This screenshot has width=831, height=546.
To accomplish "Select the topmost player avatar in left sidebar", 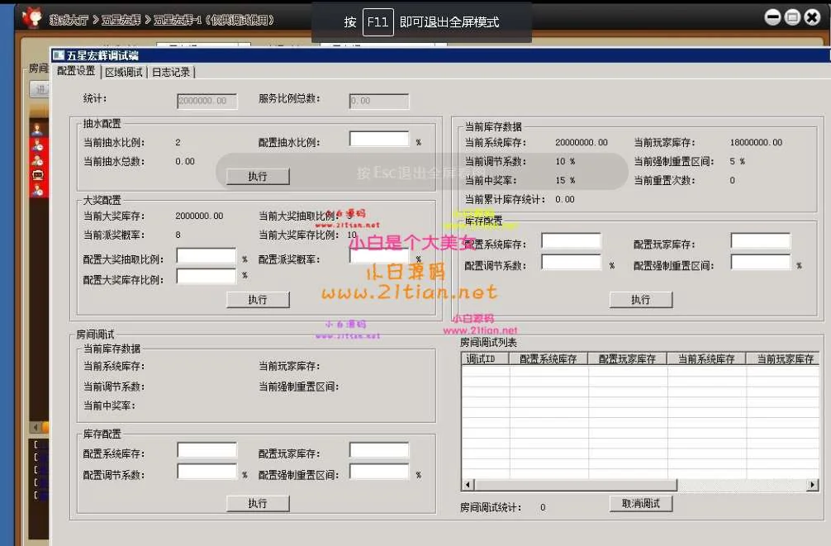I will (38, 129).
